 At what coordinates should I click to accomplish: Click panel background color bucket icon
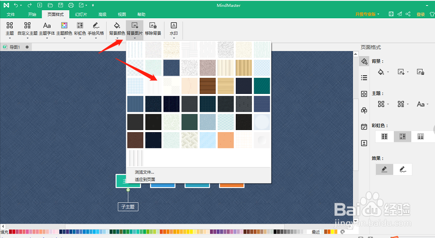tap(381, 72)
